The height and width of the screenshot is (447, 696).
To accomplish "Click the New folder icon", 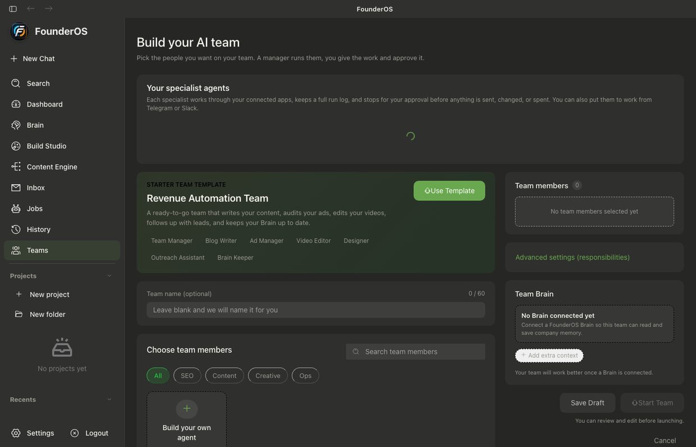I will click(19, 314).
